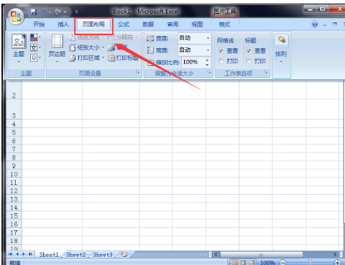Undo the last action

(x=44, y=12)
